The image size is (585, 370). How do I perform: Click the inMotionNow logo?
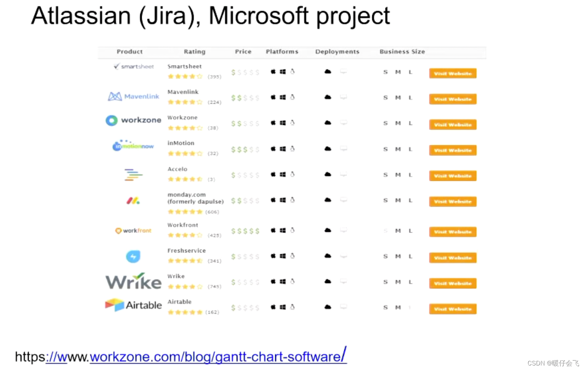pos(133,145)
